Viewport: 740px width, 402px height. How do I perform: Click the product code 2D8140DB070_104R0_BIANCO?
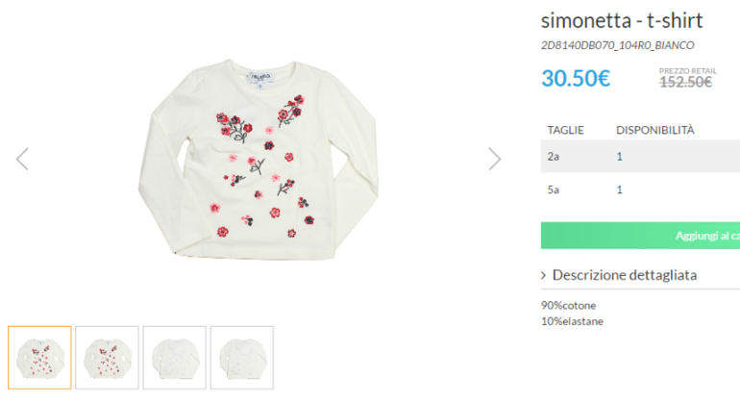[x=617, y=45]
